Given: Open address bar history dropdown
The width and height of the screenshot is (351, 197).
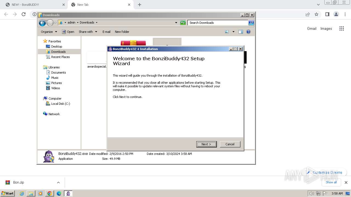Looking at the screenshot, I should tap(176, 23).
